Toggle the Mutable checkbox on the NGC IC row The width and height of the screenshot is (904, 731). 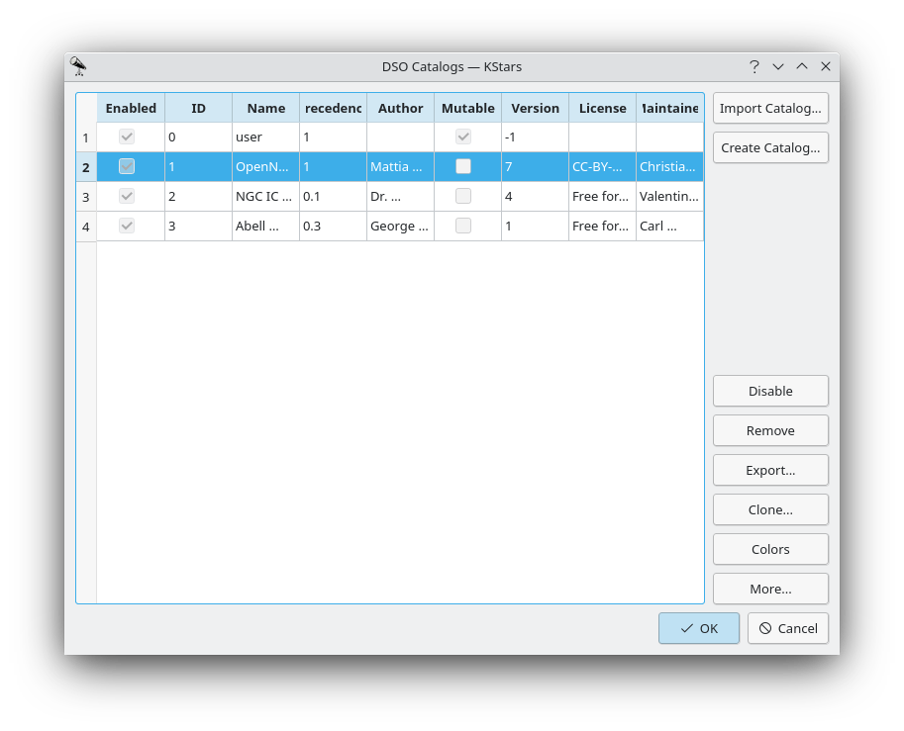[463, 196]
